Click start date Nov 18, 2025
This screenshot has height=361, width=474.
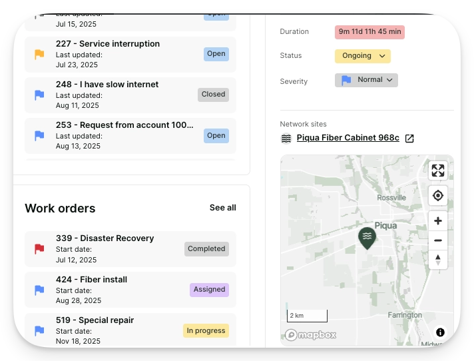(x=78, y=341)
